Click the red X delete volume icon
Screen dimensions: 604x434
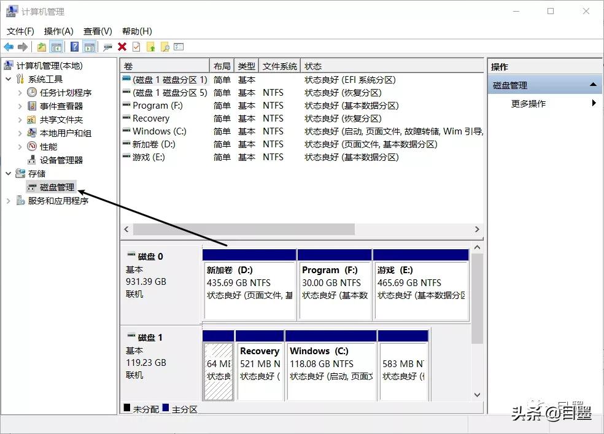[123, 47]
